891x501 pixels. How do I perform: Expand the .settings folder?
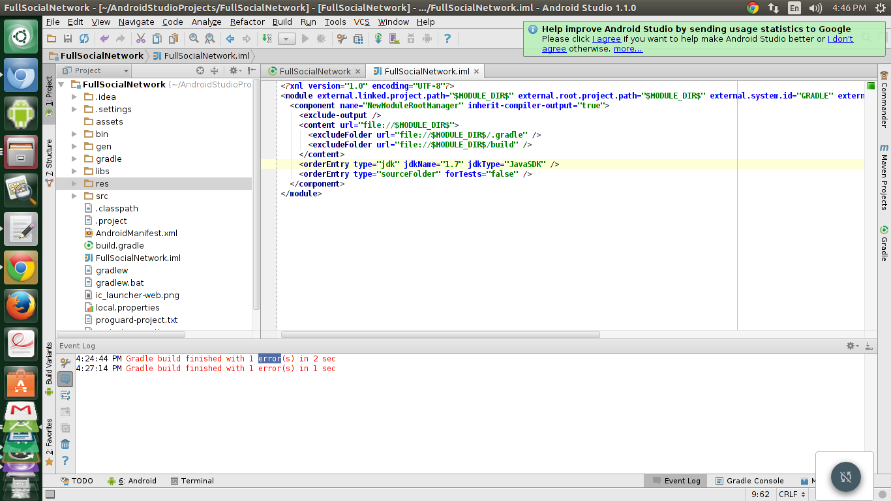pos(75,109)
